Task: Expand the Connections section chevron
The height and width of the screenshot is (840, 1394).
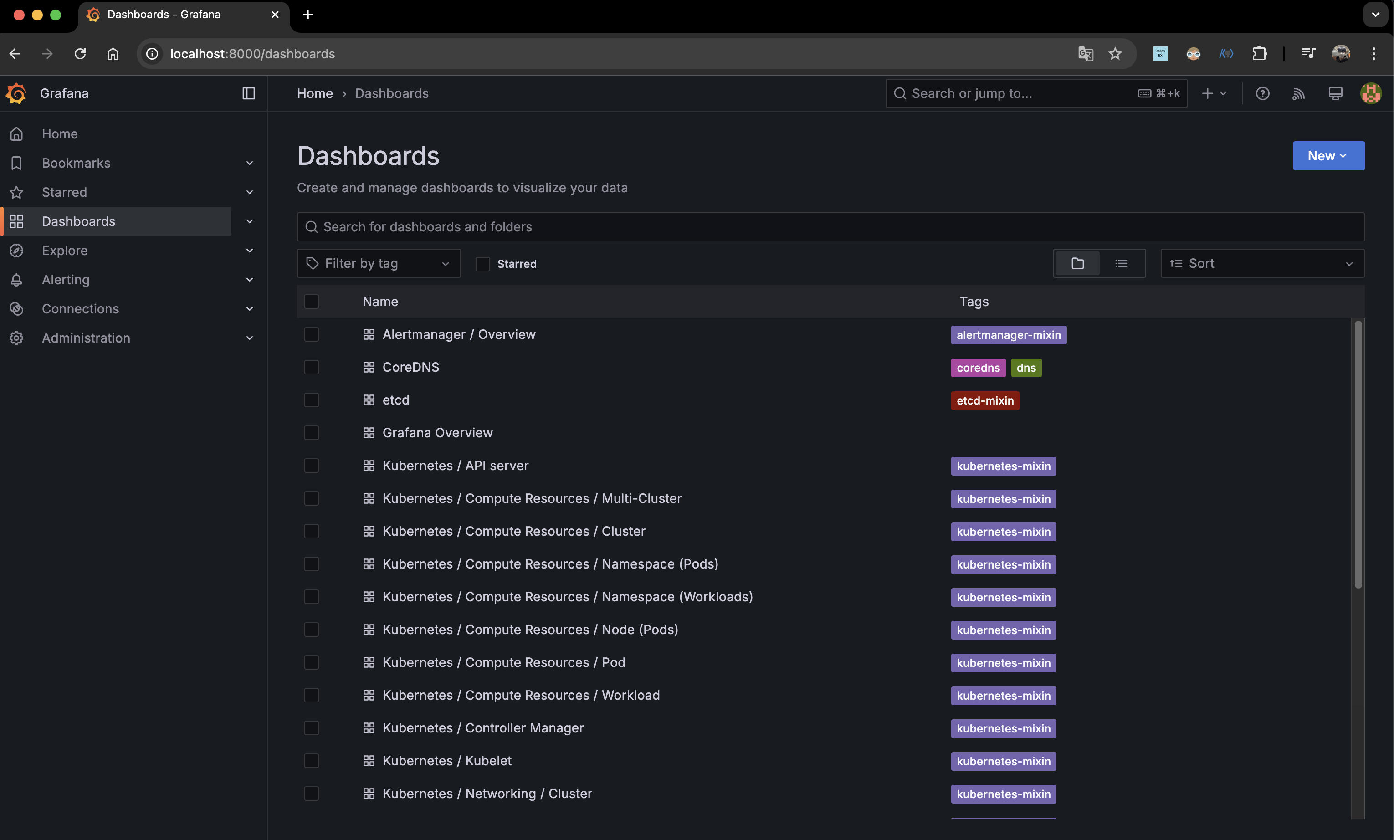Action: pyautogui.click(x=250, y=309)
